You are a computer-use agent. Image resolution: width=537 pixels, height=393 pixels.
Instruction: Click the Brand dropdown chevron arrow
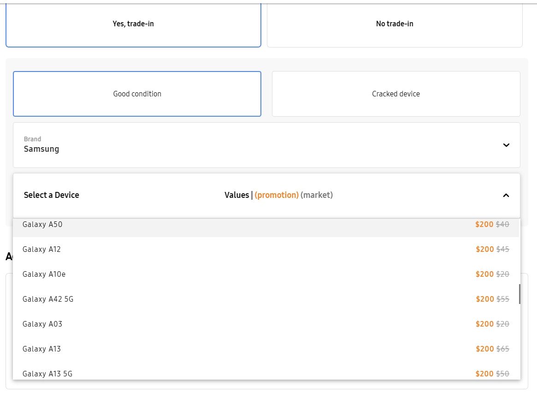click(x=506, y=145)
